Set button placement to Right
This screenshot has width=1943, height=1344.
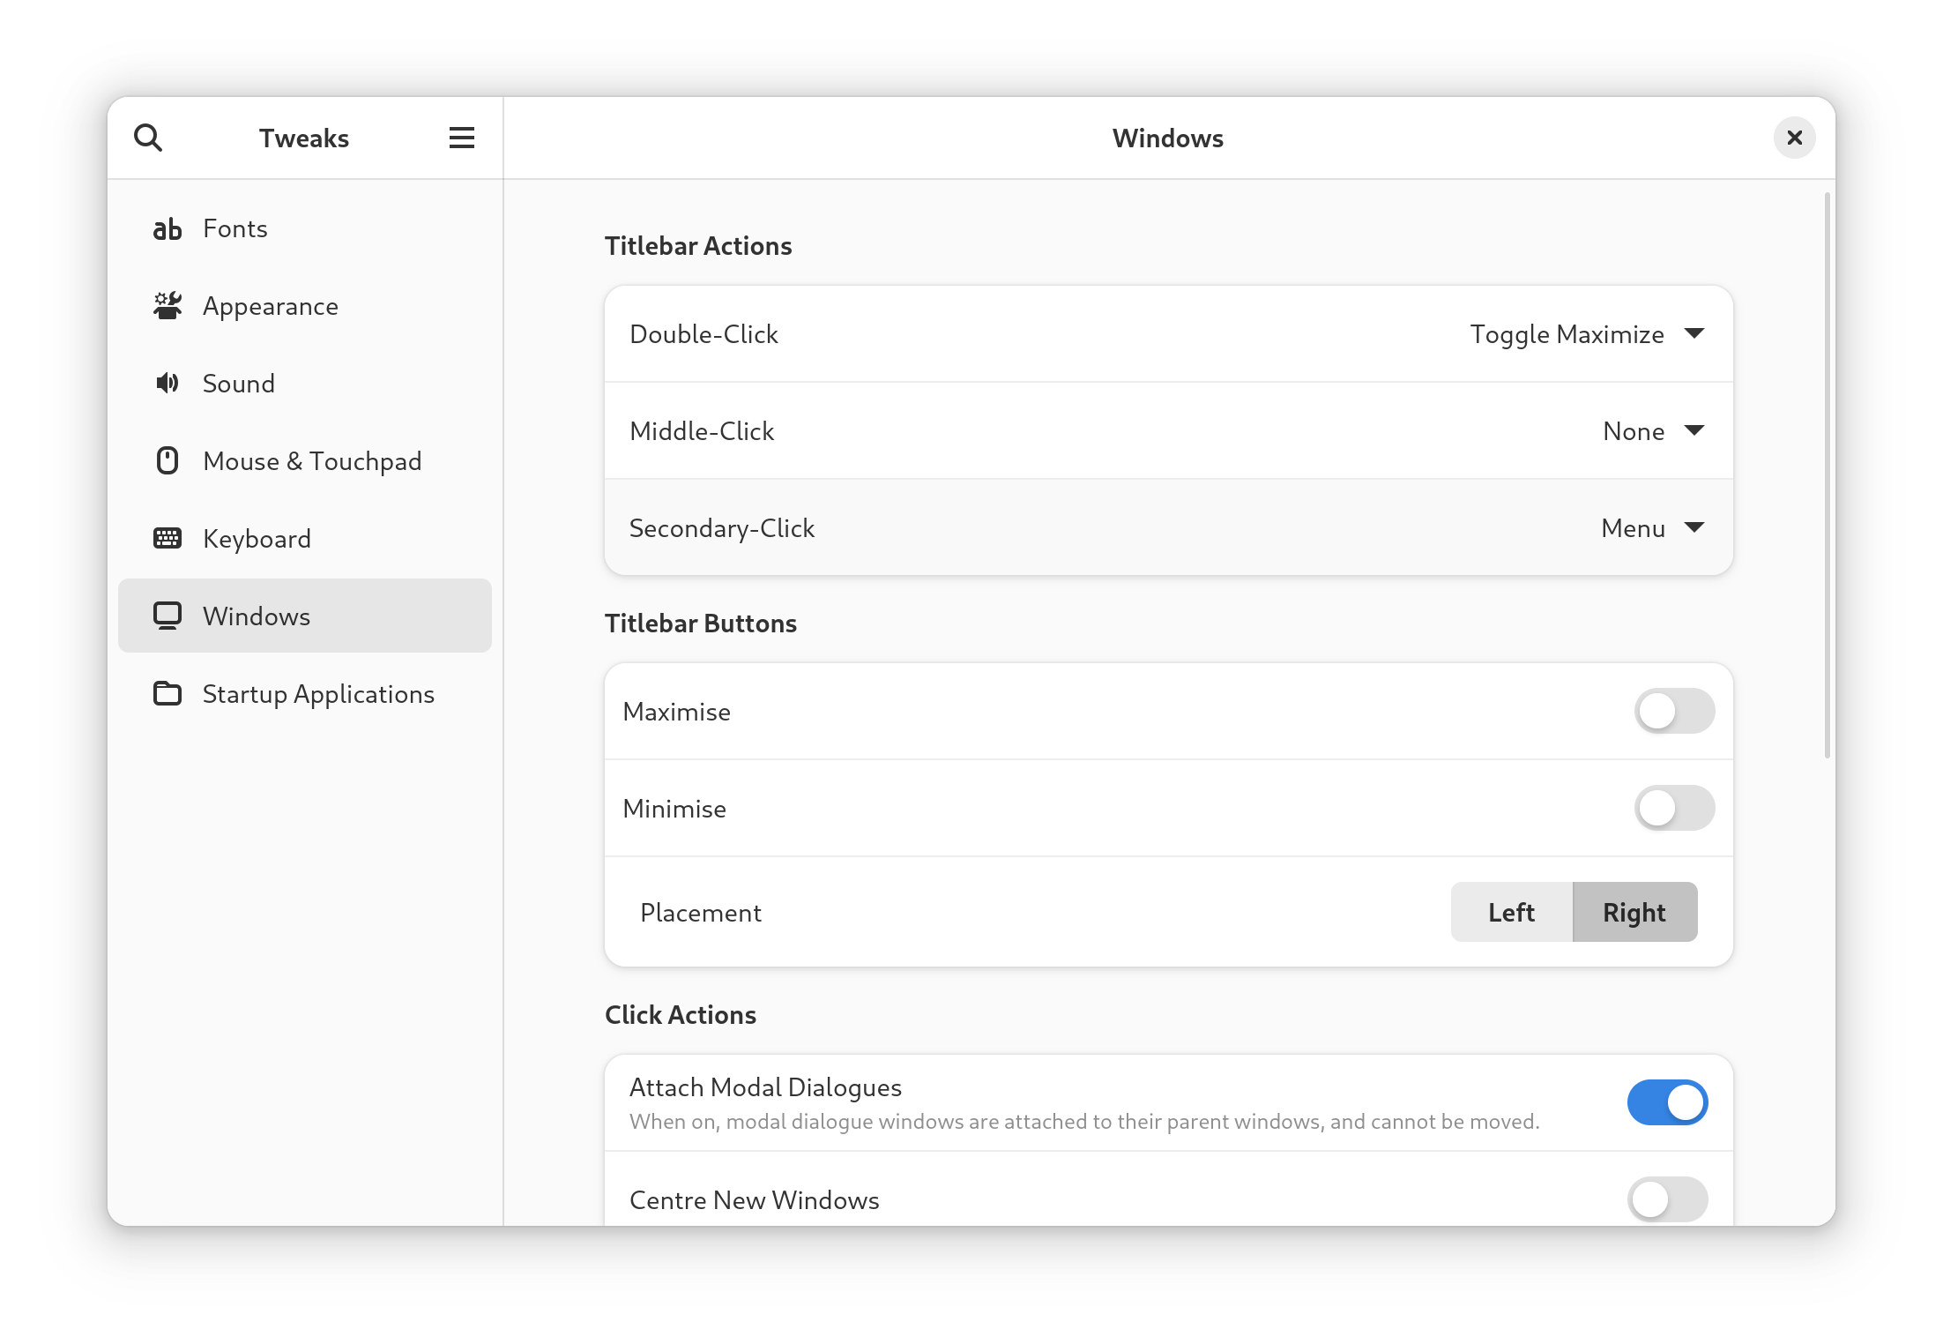[x=1634, y=912]
